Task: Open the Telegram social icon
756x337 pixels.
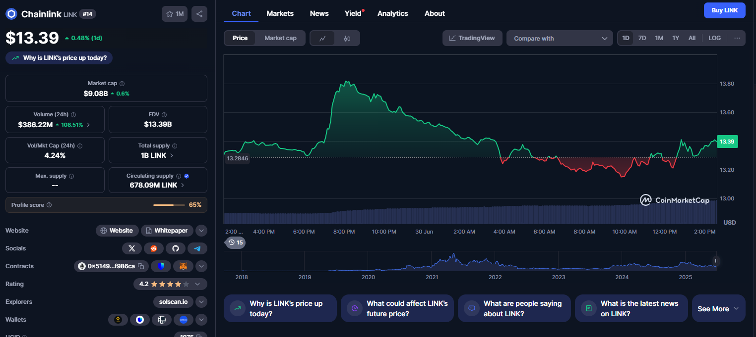Action: click(x=197, y=248)
